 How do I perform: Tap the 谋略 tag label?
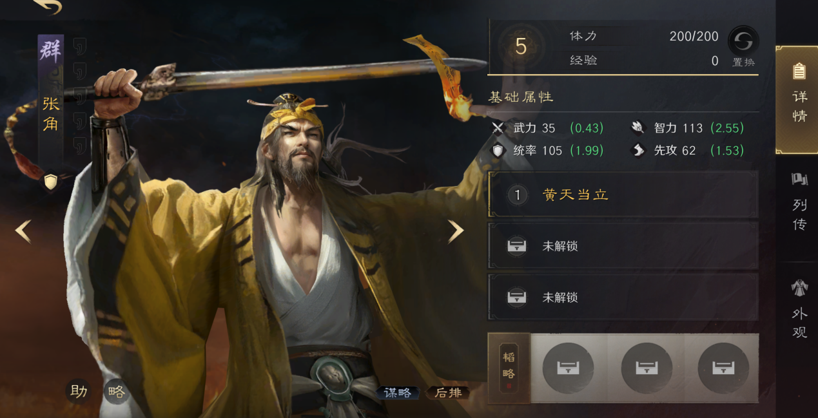[x=397, y=393]
